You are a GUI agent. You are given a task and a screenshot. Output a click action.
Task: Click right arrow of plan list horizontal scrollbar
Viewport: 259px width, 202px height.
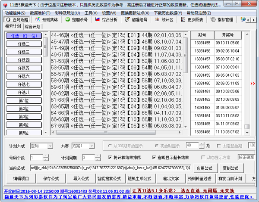click(x=180, y=132)
